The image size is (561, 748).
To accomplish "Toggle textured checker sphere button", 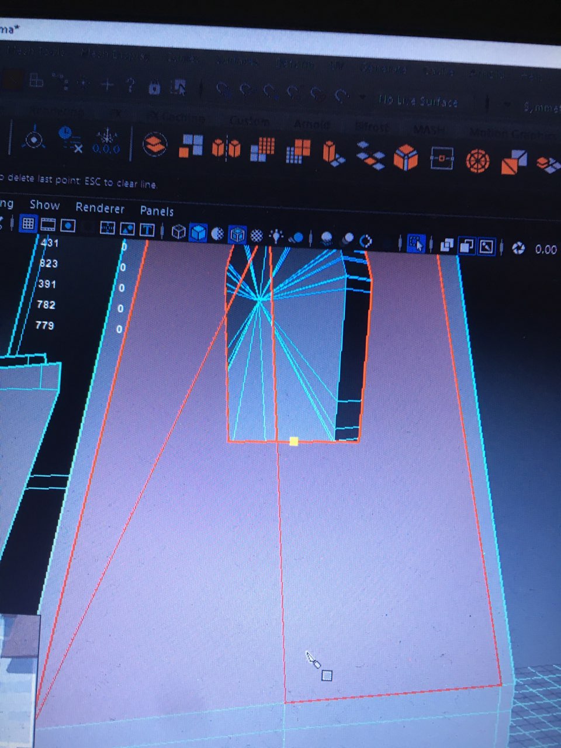I will point(256,235).
